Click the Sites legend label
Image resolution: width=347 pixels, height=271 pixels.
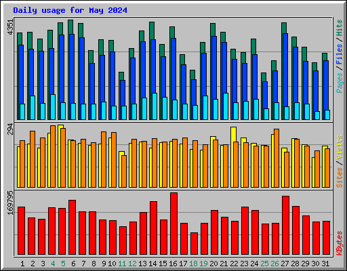[340, 178]
